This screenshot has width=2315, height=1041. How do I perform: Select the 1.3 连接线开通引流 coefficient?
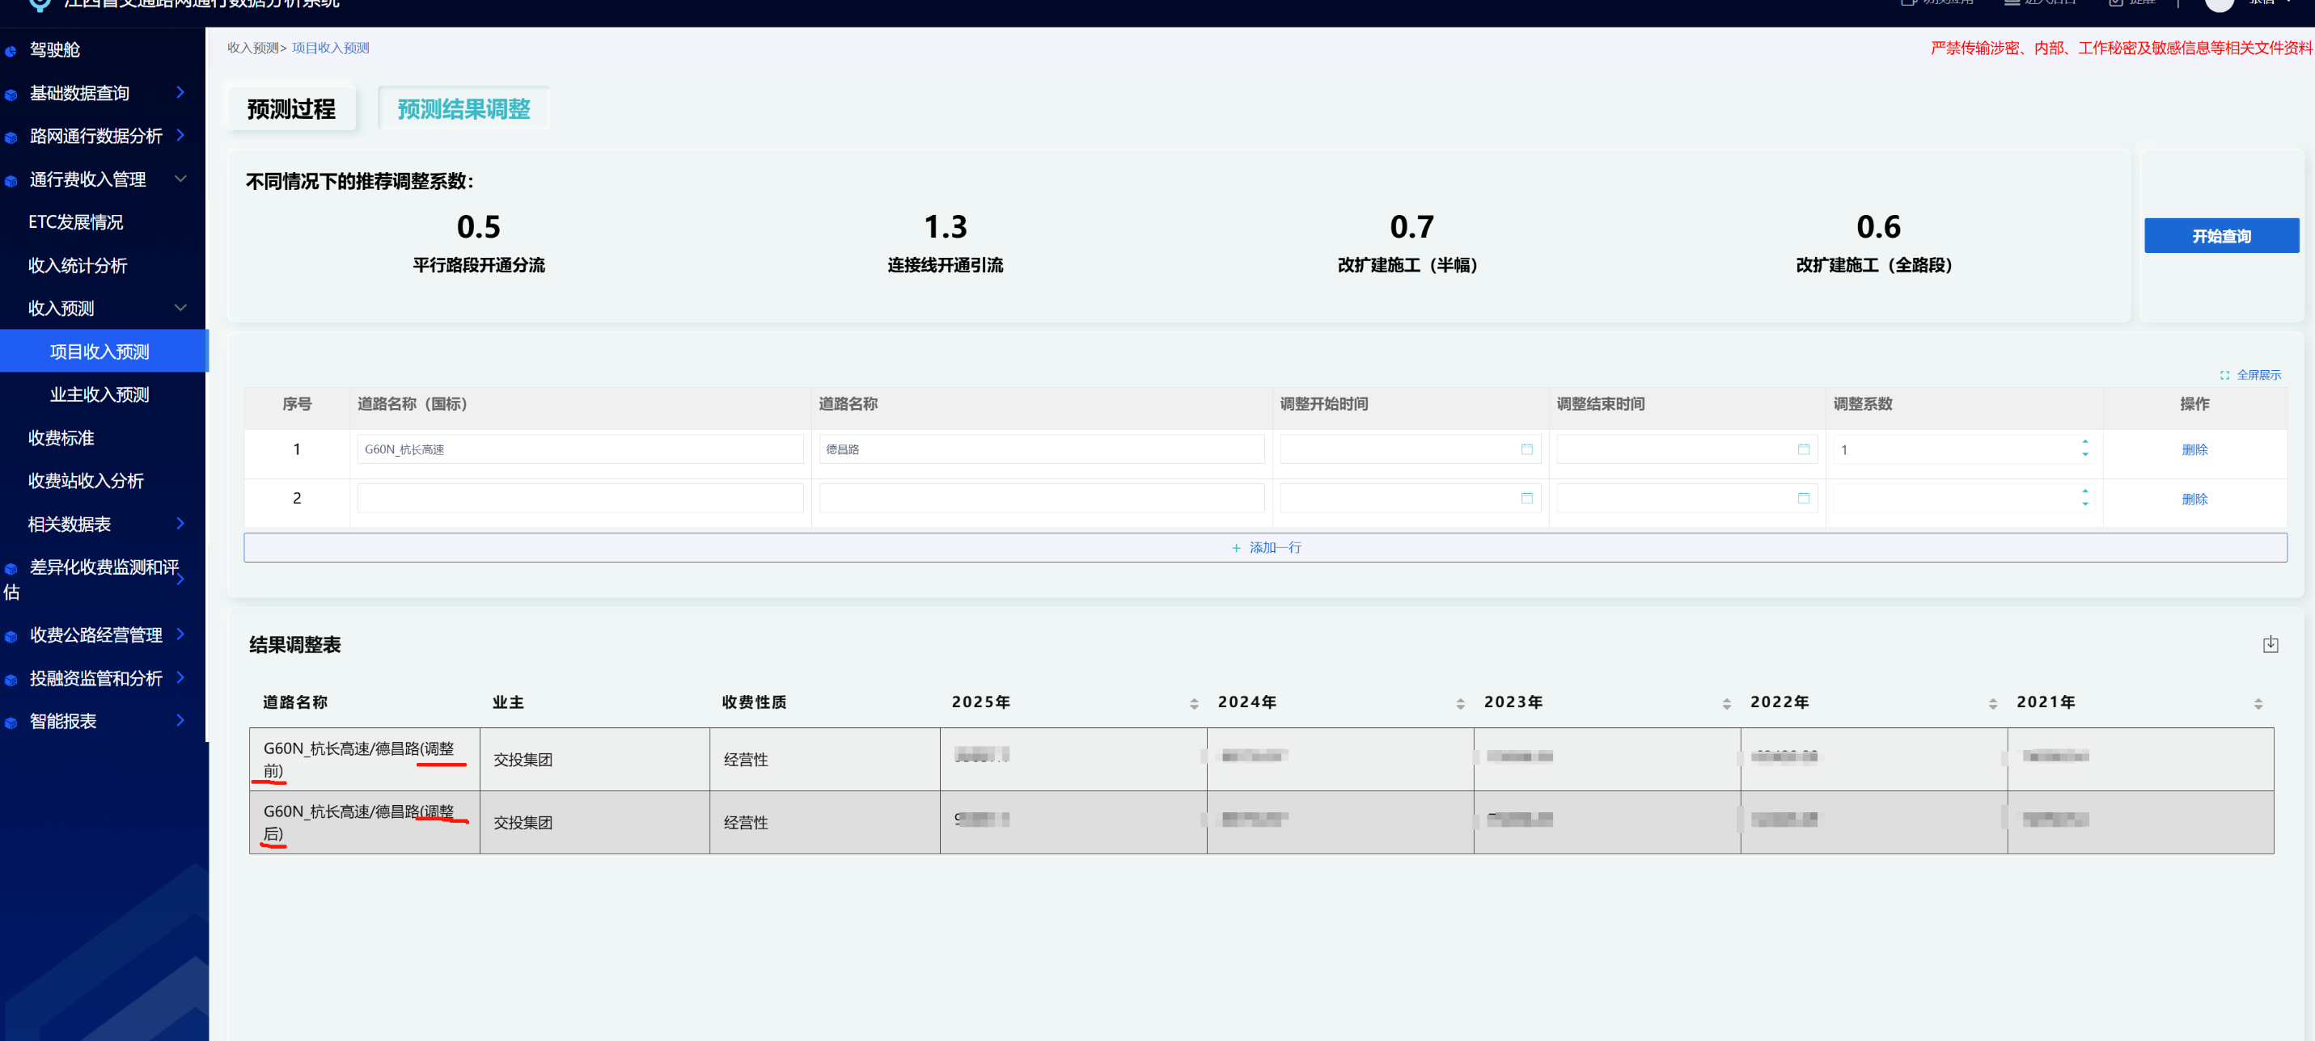[945, 242]
